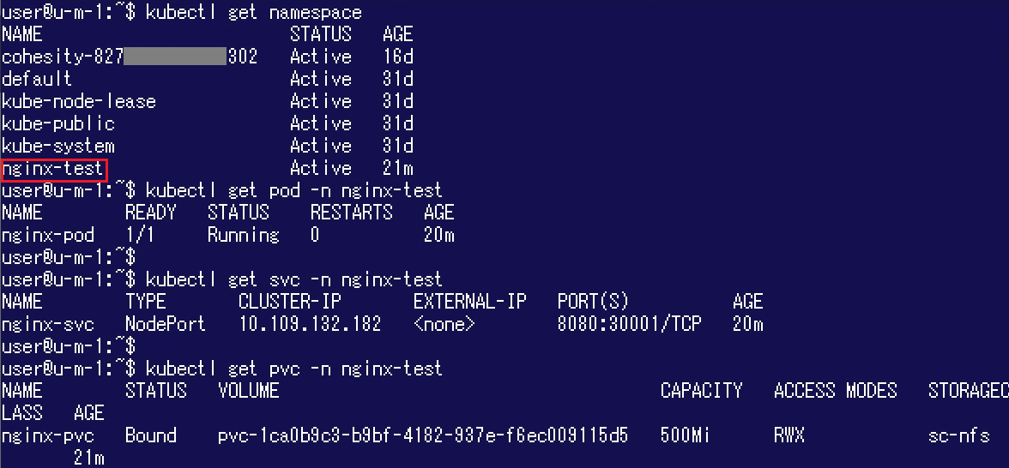Click the default namespace entry
The image size is (1009, 468).
coord(37,79)
